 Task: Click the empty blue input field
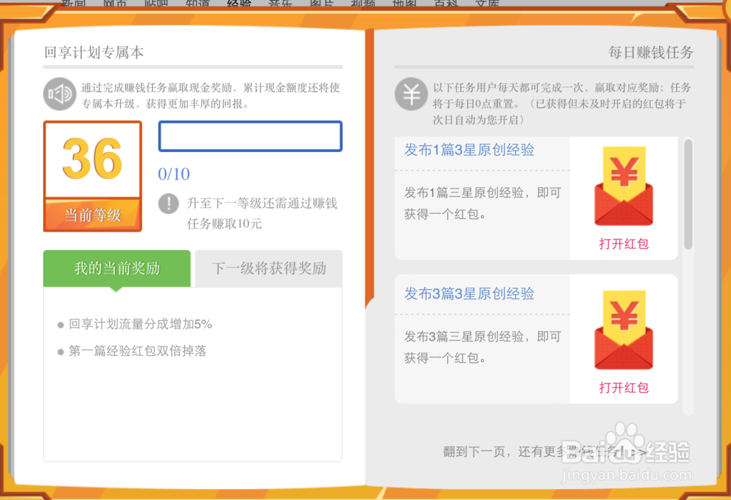click(250, 136)
